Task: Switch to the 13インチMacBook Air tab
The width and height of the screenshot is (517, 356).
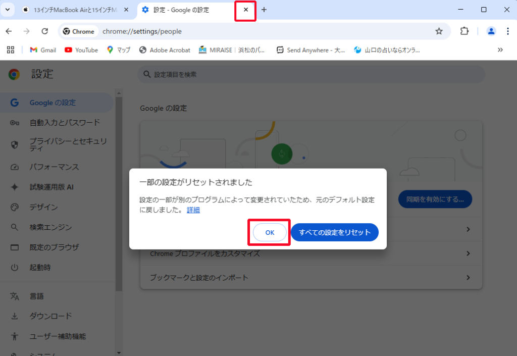Action: click(x=75, y=10)
